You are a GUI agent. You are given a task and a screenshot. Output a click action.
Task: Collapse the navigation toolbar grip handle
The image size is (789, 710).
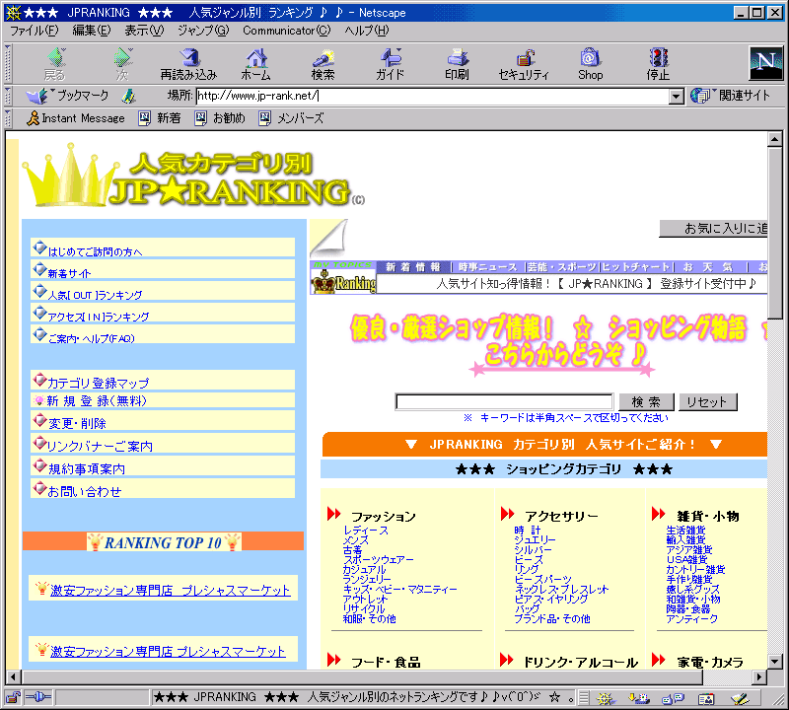point(8,63)
